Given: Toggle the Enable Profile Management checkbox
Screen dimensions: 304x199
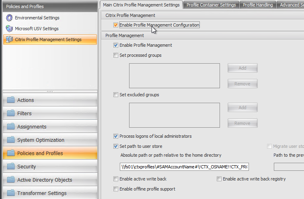Looking at the screenshot, I should [x=116, y=45].
